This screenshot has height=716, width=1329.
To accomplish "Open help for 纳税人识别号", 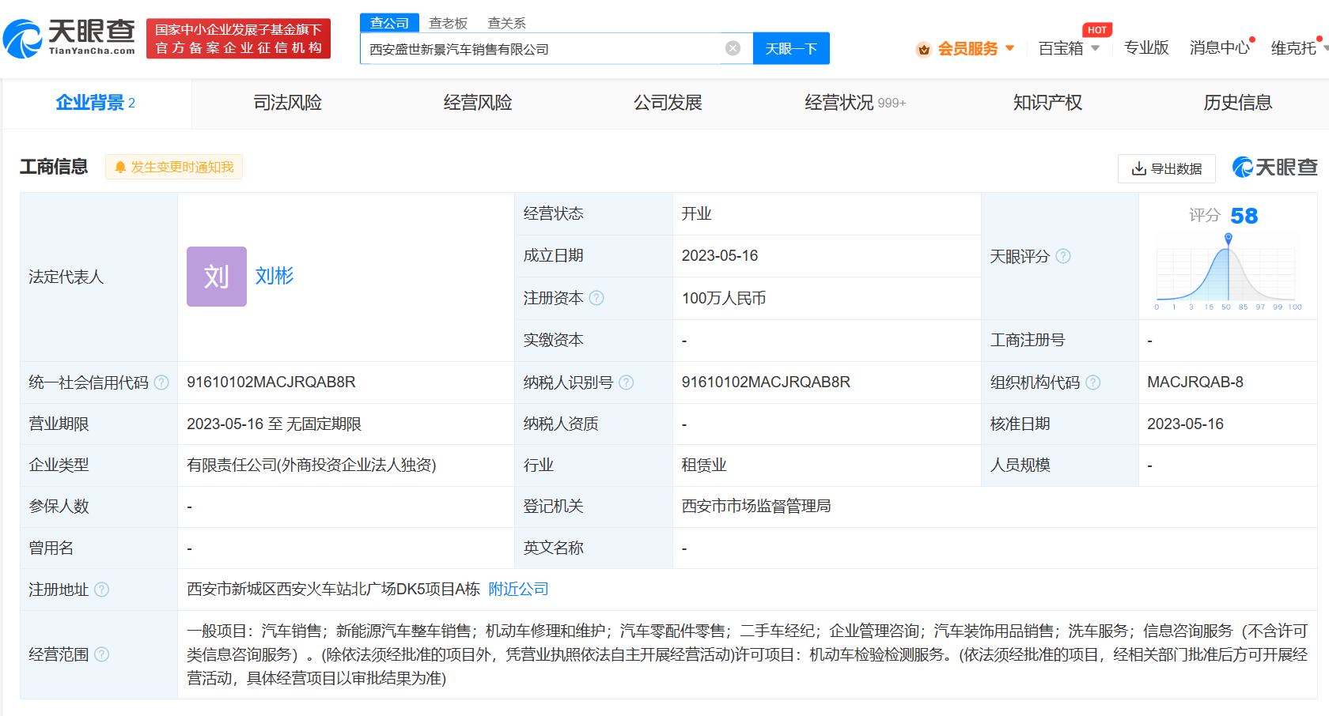I will (626, 382).
